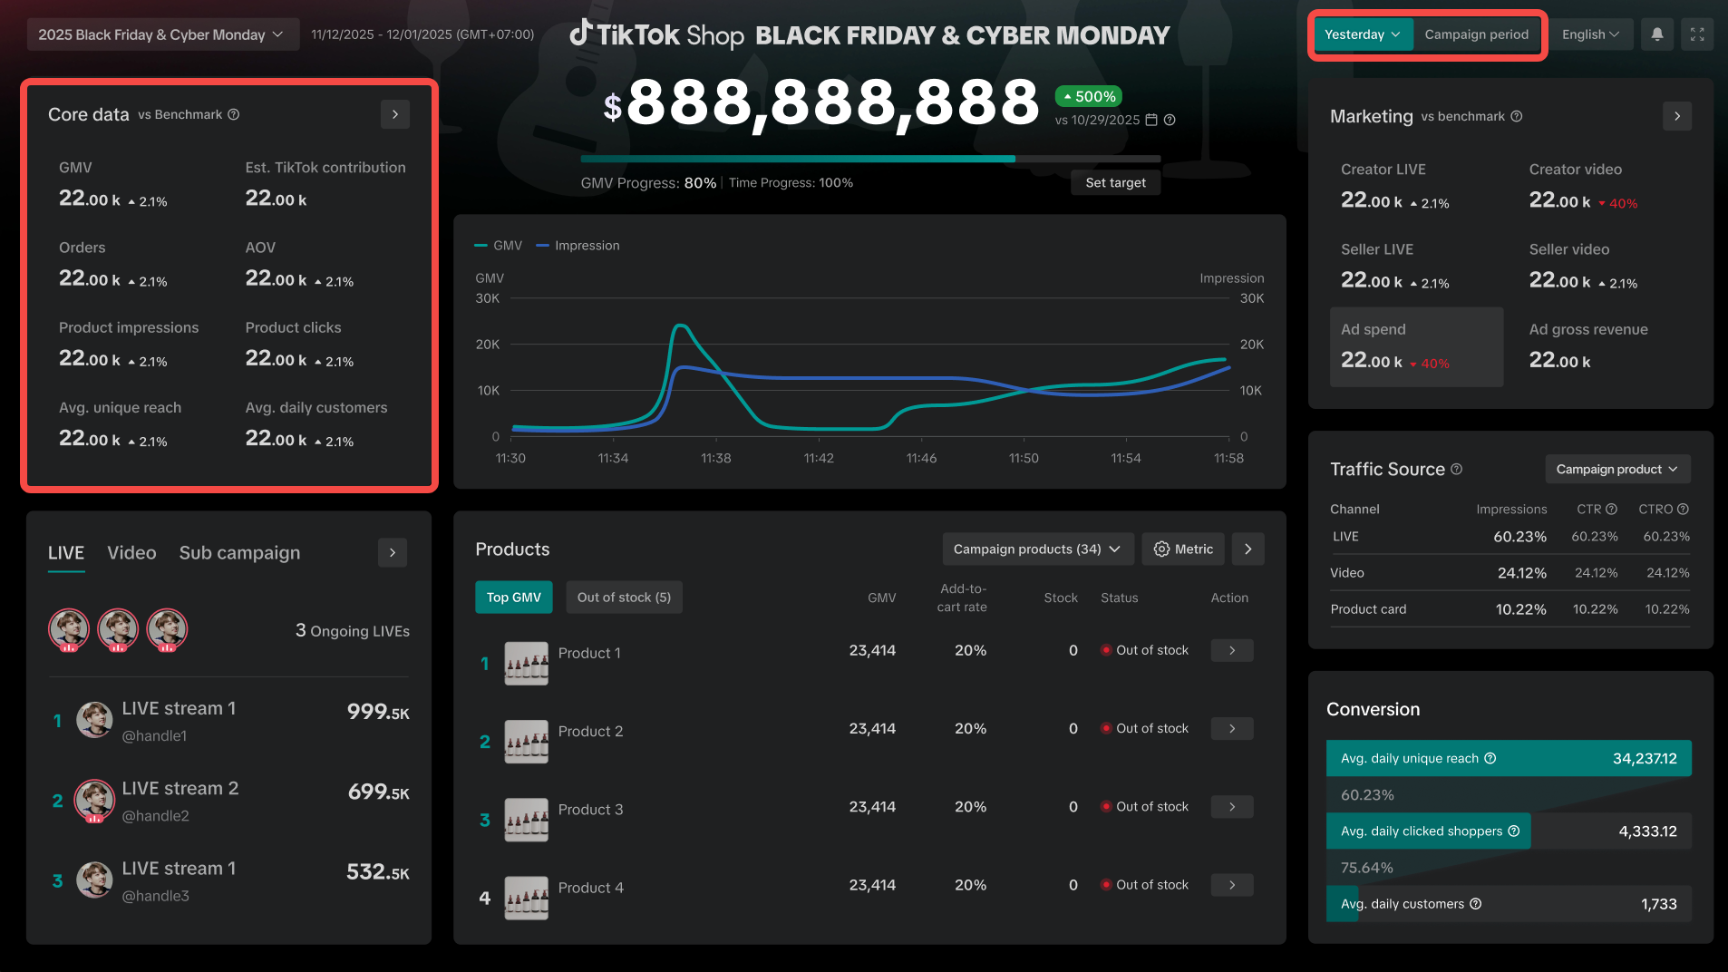Open Core data details arrow
The width and height of the screenshot is (1728, 972).
point(394,114)
